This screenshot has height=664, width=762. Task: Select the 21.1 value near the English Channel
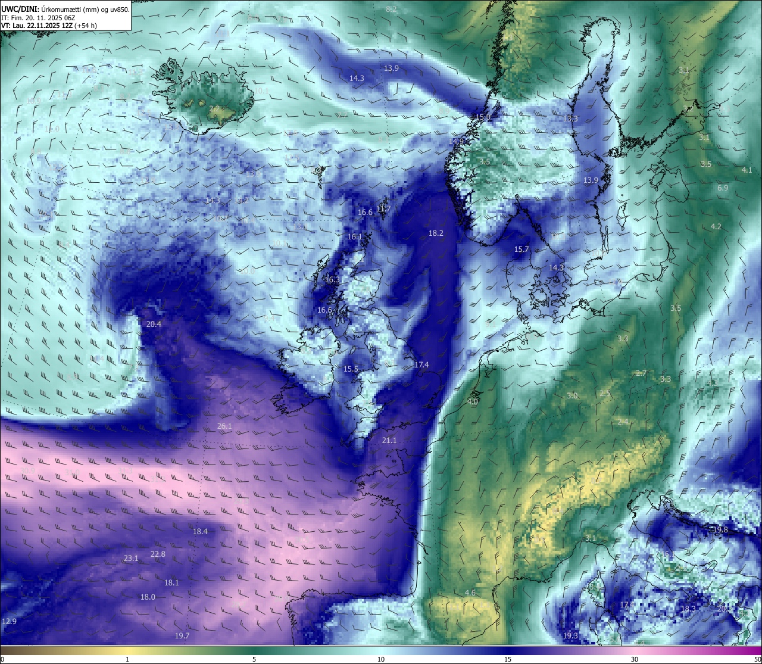click(x=389, y=440)
